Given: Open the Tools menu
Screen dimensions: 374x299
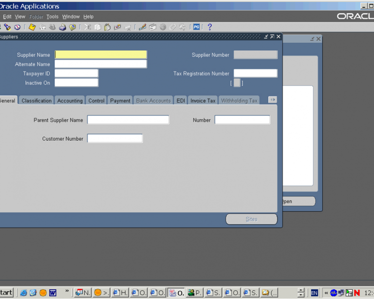Looking at the screenshot, I should click(x=52, y=17).
